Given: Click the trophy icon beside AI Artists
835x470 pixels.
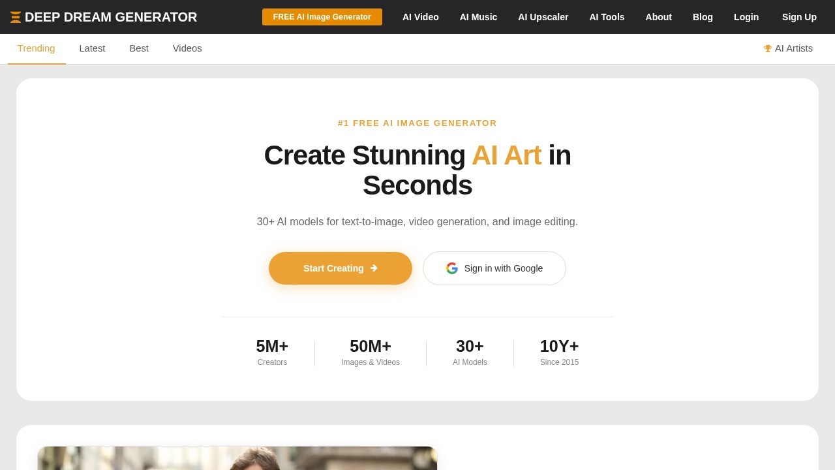Looking at the screenshot, I should click(x=768, y=48).
